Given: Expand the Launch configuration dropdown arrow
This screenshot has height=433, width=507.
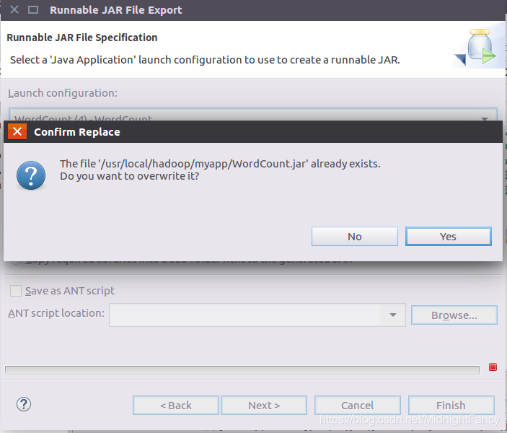Looking at the screenshot, I should tap(485, 118).
